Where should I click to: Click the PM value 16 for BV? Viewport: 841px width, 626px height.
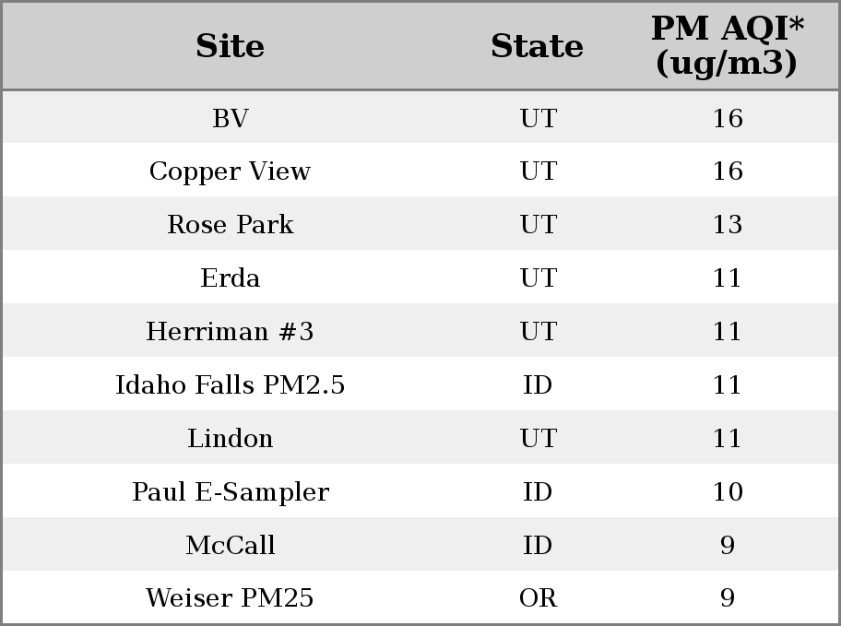tap(728, 118)
